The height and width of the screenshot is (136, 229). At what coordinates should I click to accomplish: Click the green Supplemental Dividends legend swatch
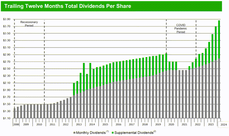113,133
